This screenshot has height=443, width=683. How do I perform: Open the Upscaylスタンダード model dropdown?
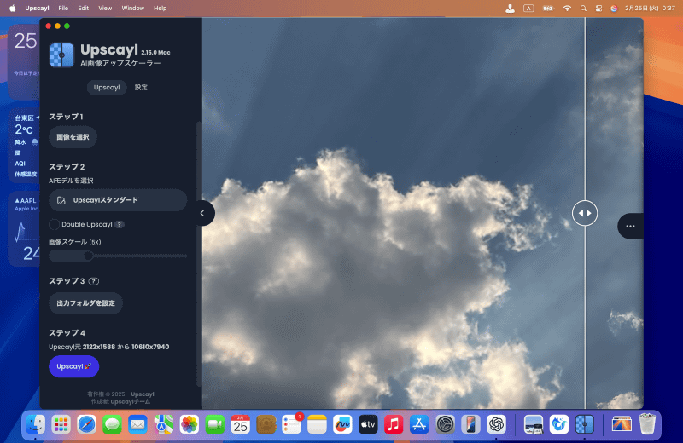(118, 200)
